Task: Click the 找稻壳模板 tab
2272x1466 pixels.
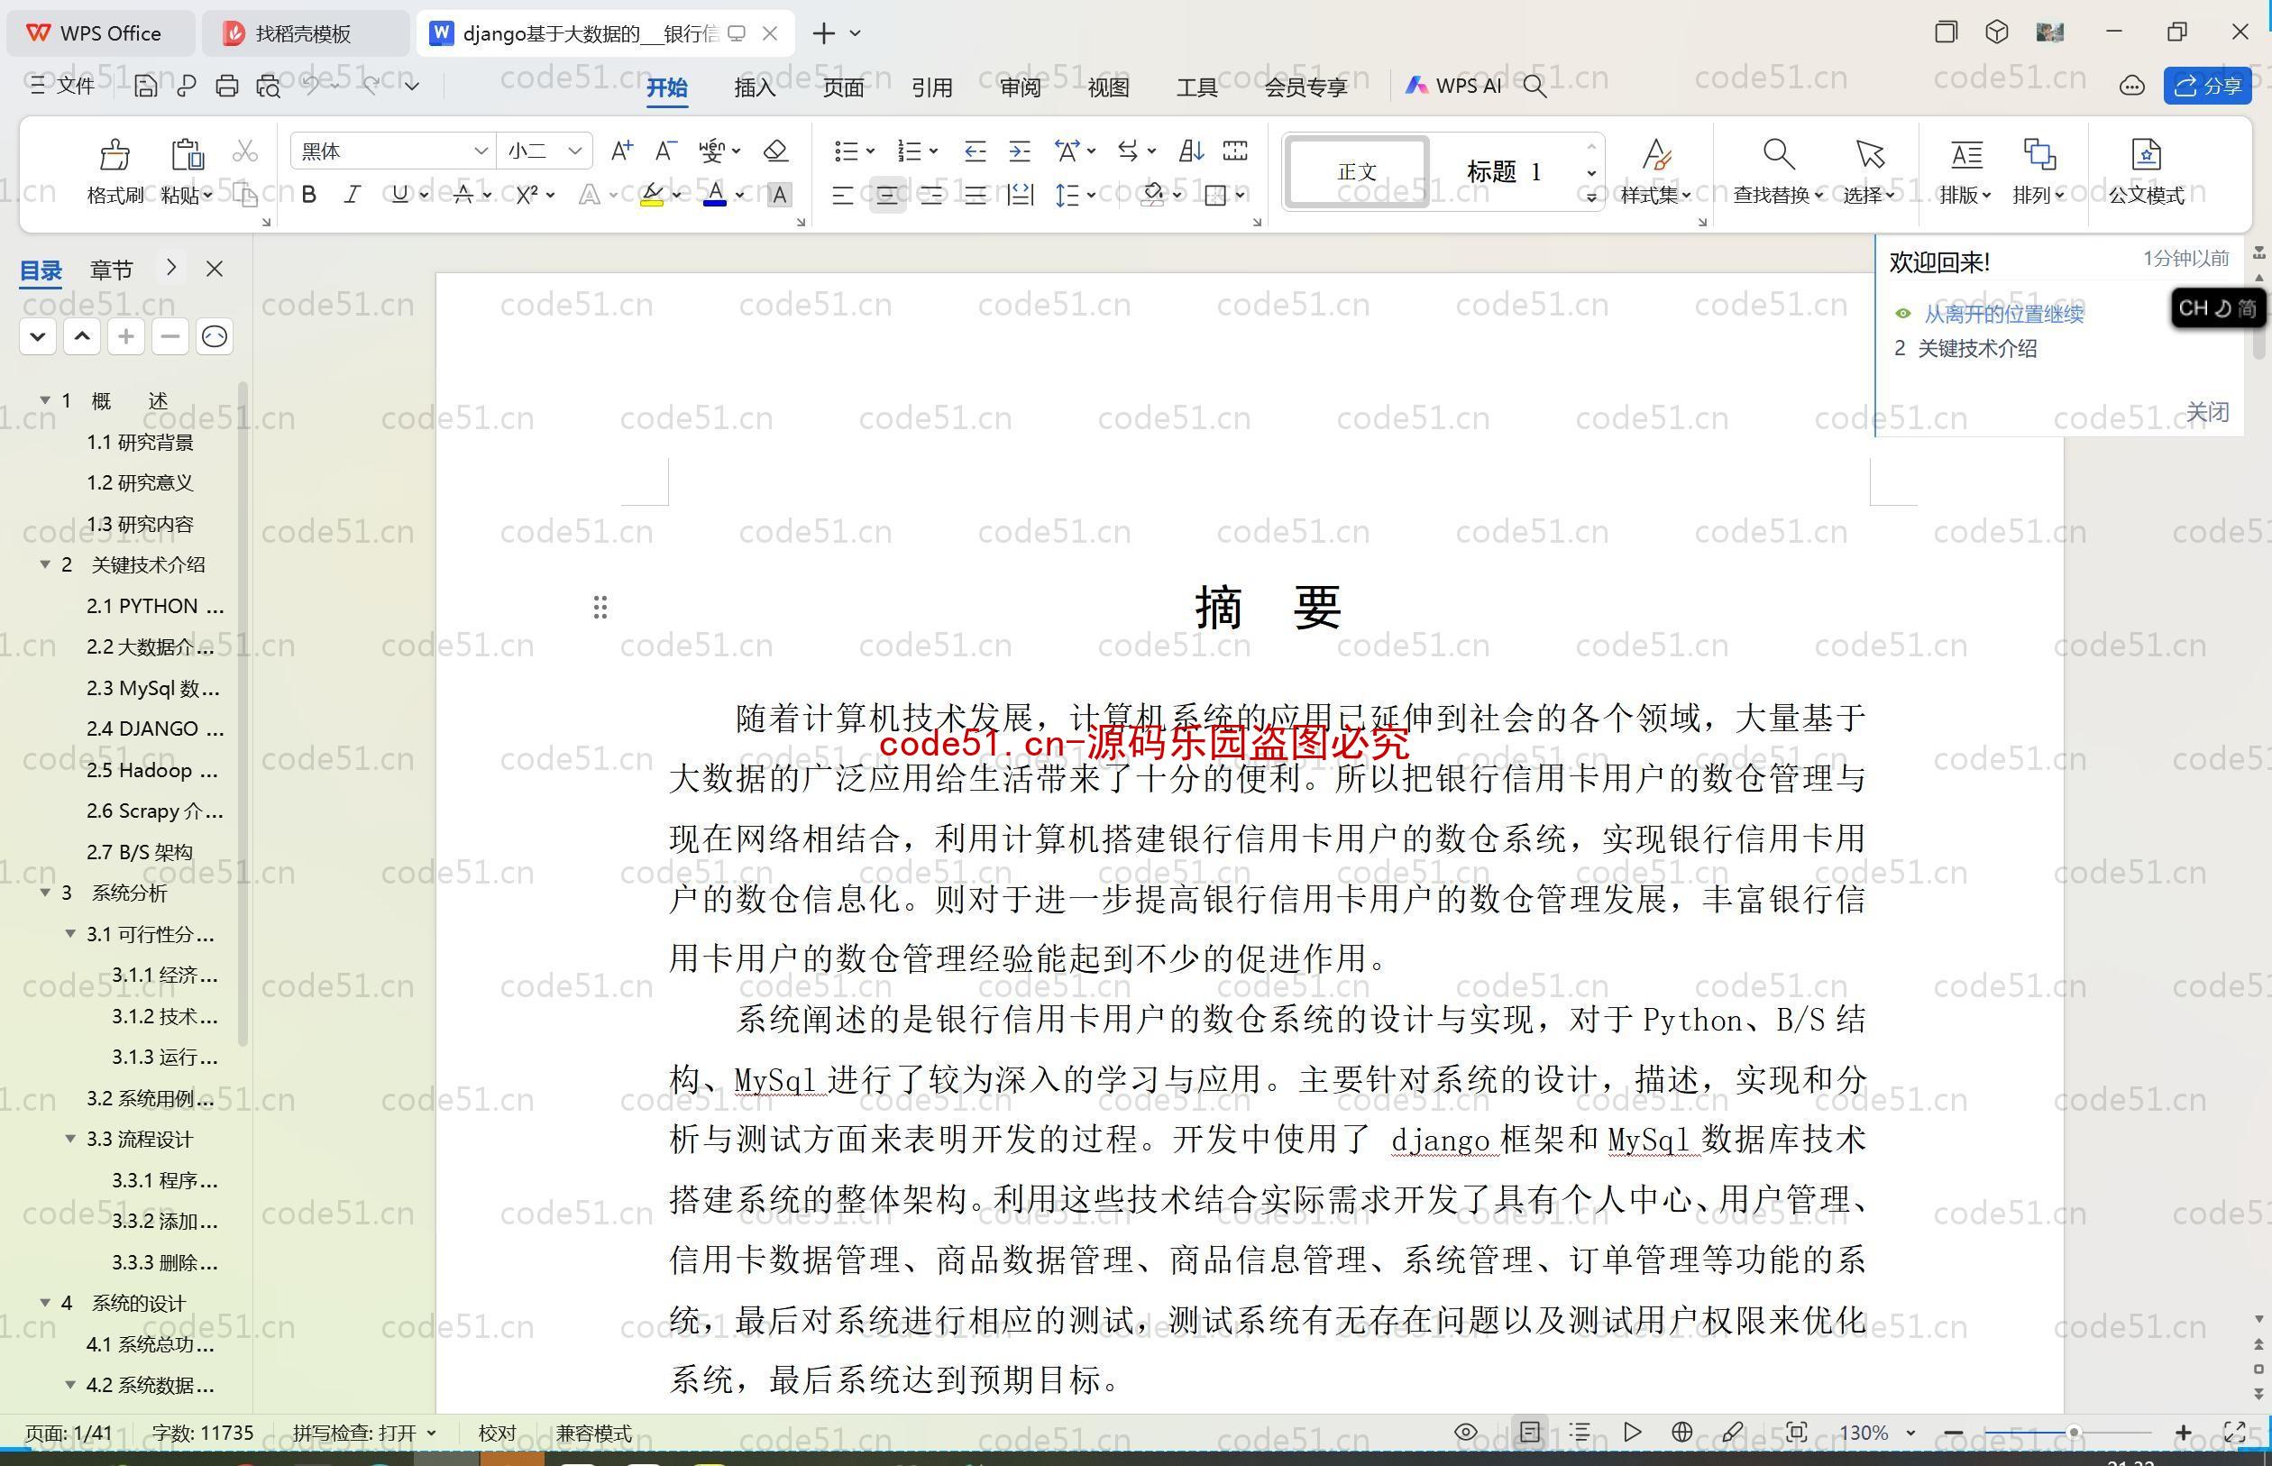Action: pos(304,33)
